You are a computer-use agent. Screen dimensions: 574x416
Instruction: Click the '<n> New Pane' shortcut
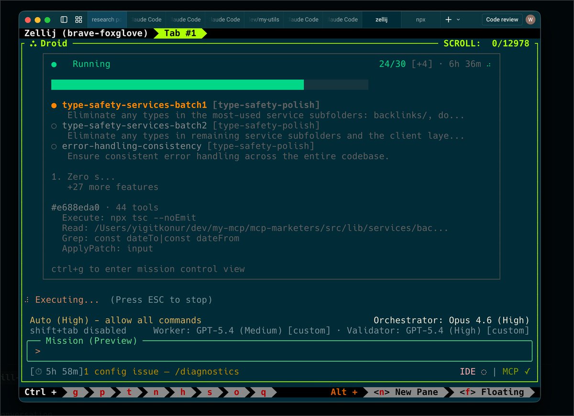coord(406,392)
